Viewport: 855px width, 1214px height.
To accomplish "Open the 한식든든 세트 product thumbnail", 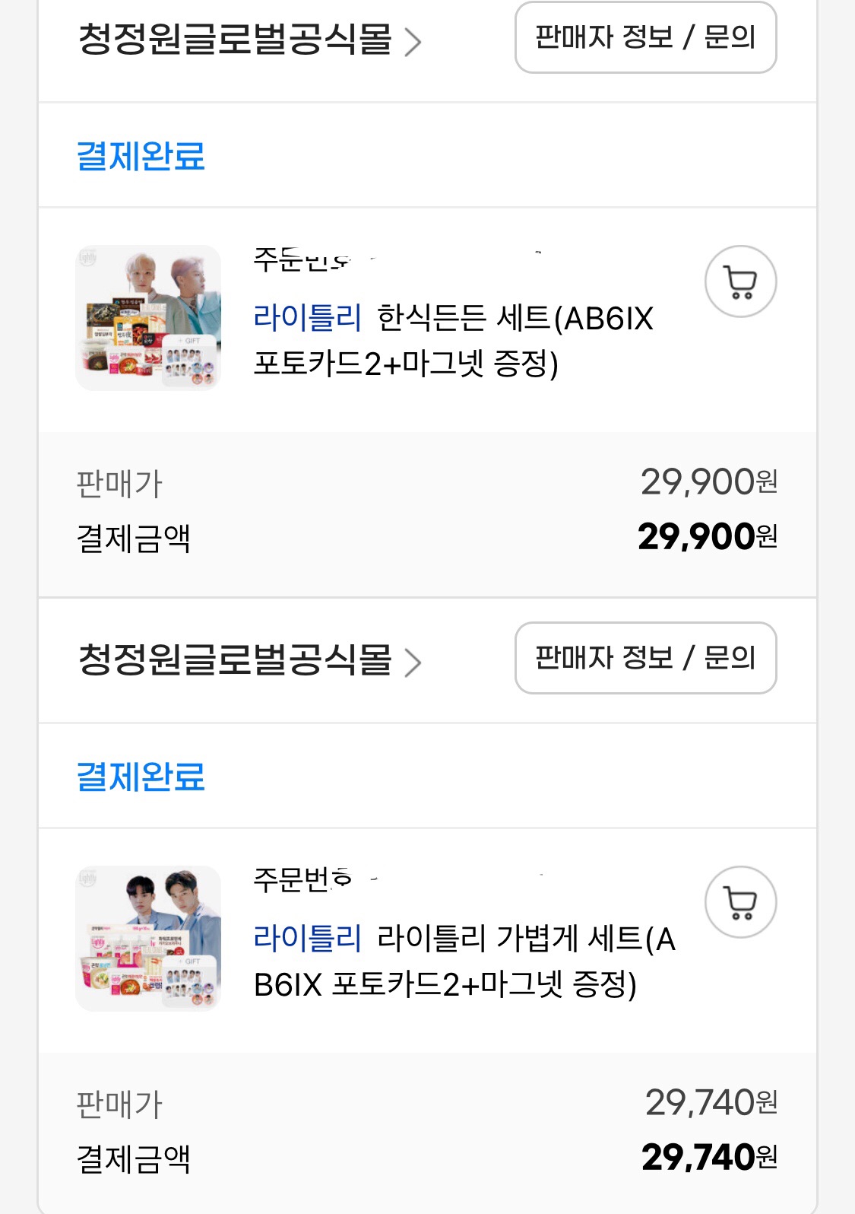I will click(148, 318).
